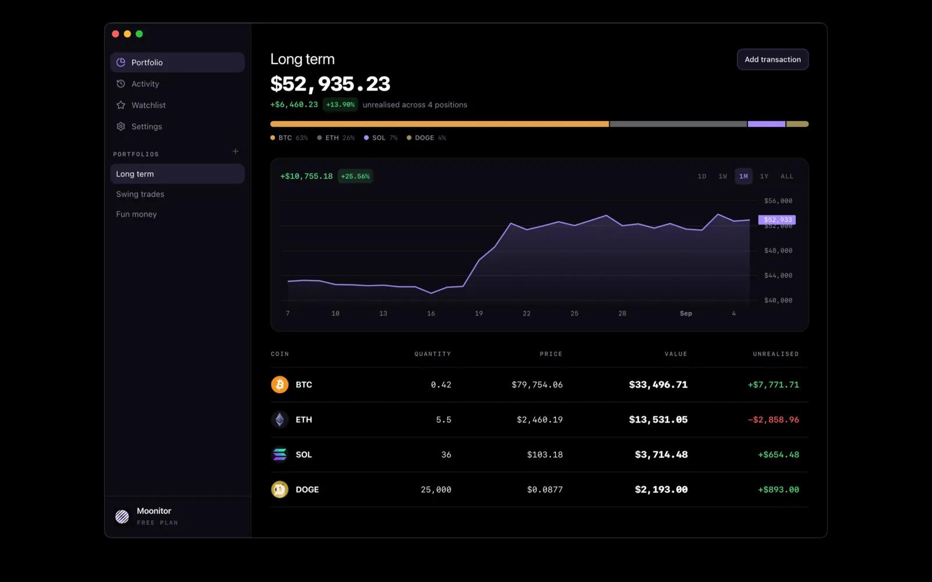Click the Watchlist star icon

point(121,105)
